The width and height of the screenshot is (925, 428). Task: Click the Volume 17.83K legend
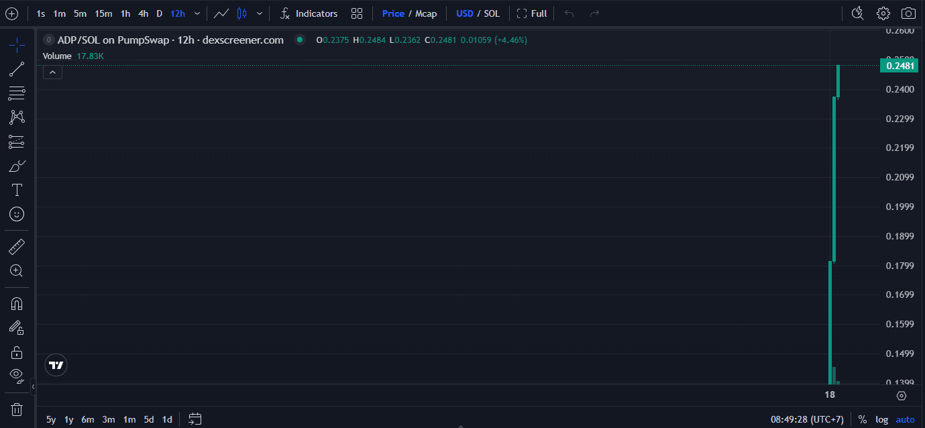[73, 56]
